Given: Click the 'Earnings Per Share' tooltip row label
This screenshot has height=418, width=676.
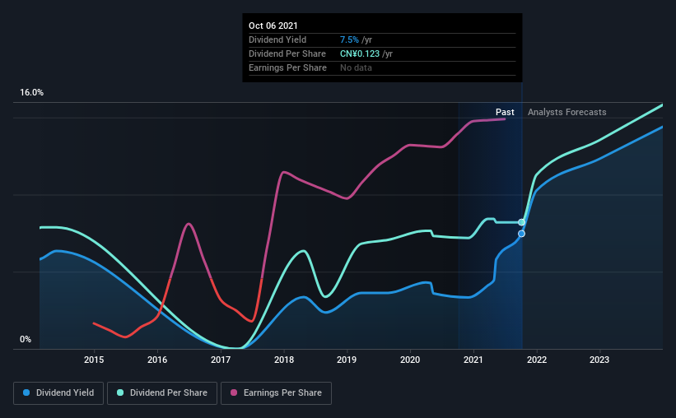Looking at the screenshot, I should [287, 67].
